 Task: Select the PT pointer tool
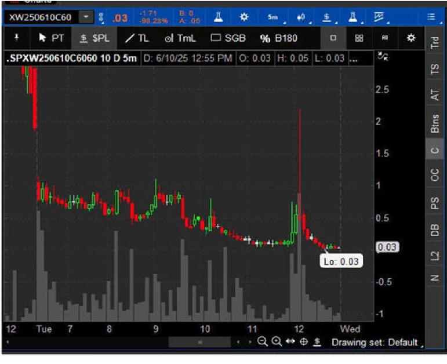tap(51, 38)
